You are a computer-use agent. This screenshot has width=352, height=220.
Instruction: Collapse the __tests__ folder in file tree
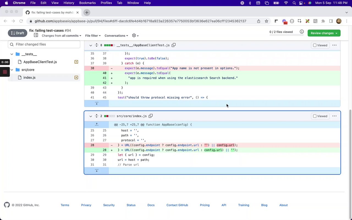(x=12, y=54)
